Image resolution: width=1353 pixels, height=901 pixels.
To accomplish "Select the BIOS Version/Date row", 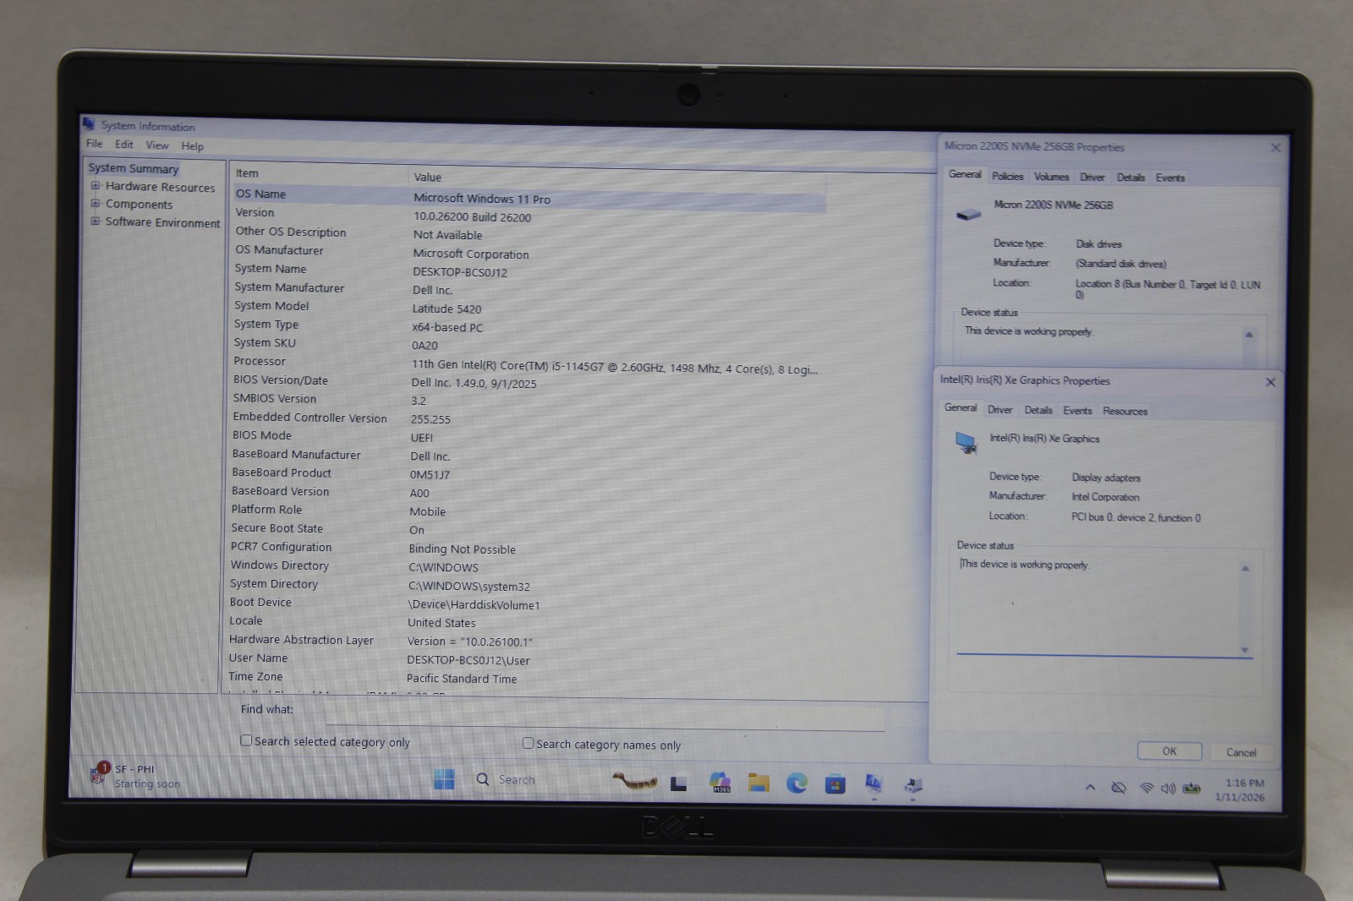I will pos(528,381).
